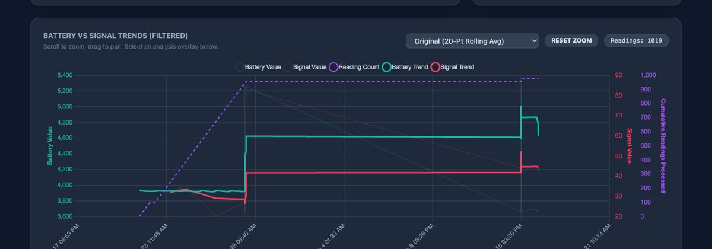This screenshot has width=712, height=249.
Task: Click the 500 readings axis label
Action: click(646, 146)
